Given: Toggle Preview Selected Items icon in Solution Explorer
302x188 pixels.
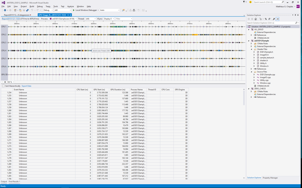Looking at the screenshot, I should [277, 19].
